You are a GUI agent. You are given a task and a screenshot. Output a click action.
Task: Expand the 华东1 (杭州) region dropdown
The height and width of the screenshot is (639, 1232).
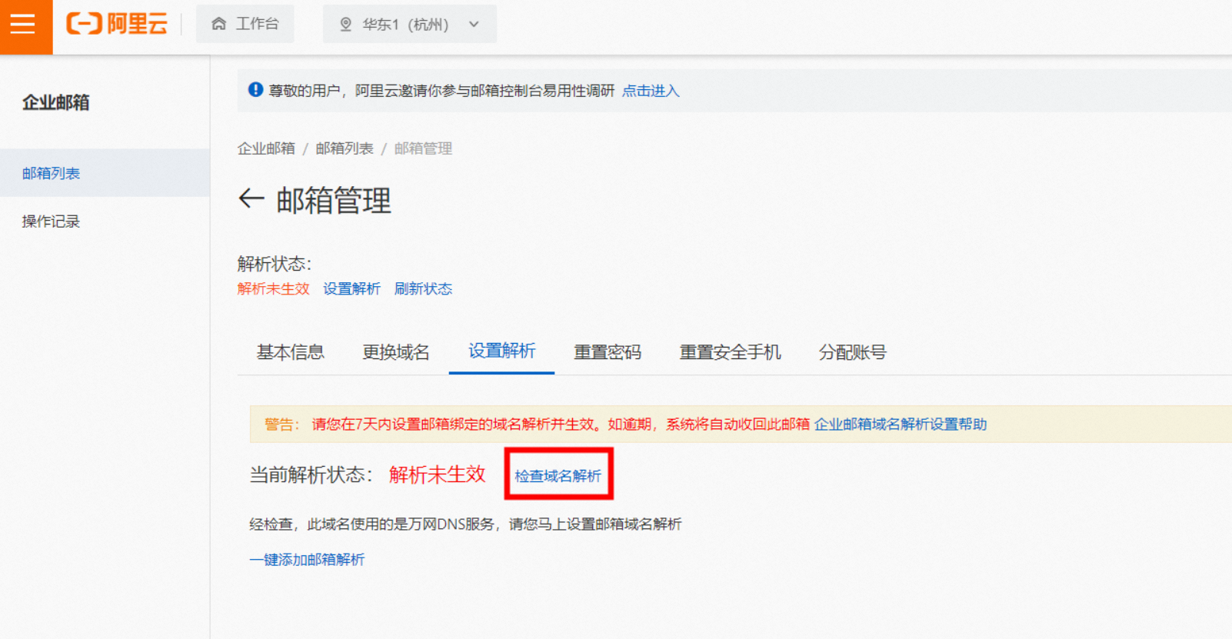click(474, 25)
